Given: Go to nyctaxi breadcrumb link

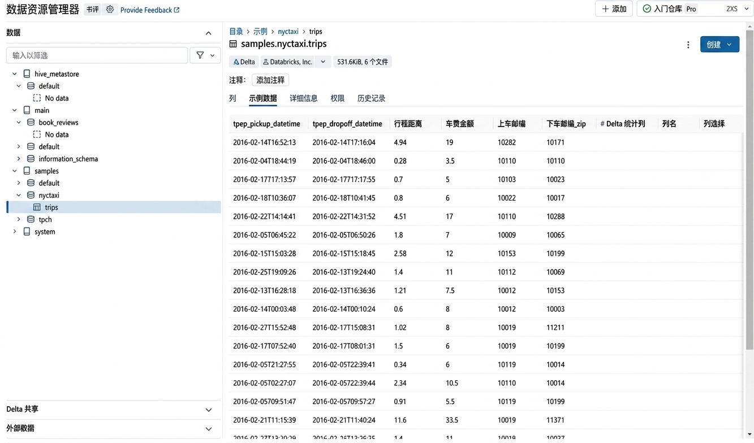Looking at the screenshot, I should 288,32.
